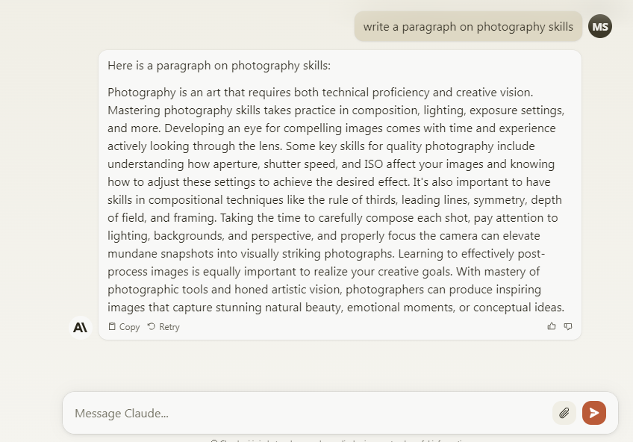Screen dimensions: 633x442
Task: Click the Copy text label
Action: click(x=129, y=327)
